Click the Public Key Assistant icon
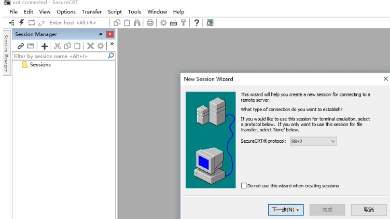The height and width of the screenshot is (219, 390). (x=184, y=23)
